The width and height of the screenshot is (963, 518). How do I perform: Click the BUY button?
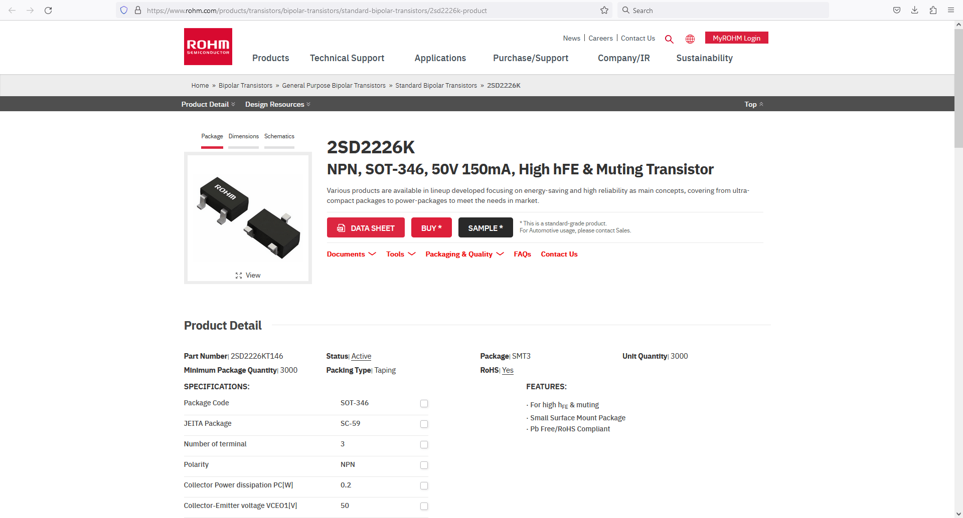point(431,227)
